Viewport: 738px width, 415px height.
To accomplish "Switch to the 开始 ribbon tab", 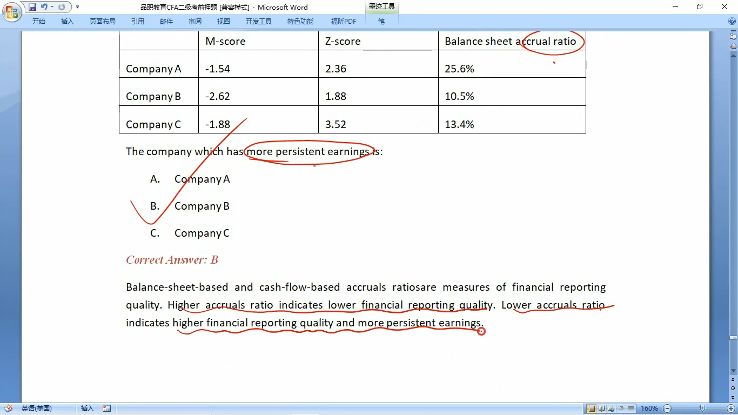I will click(39, 22).
